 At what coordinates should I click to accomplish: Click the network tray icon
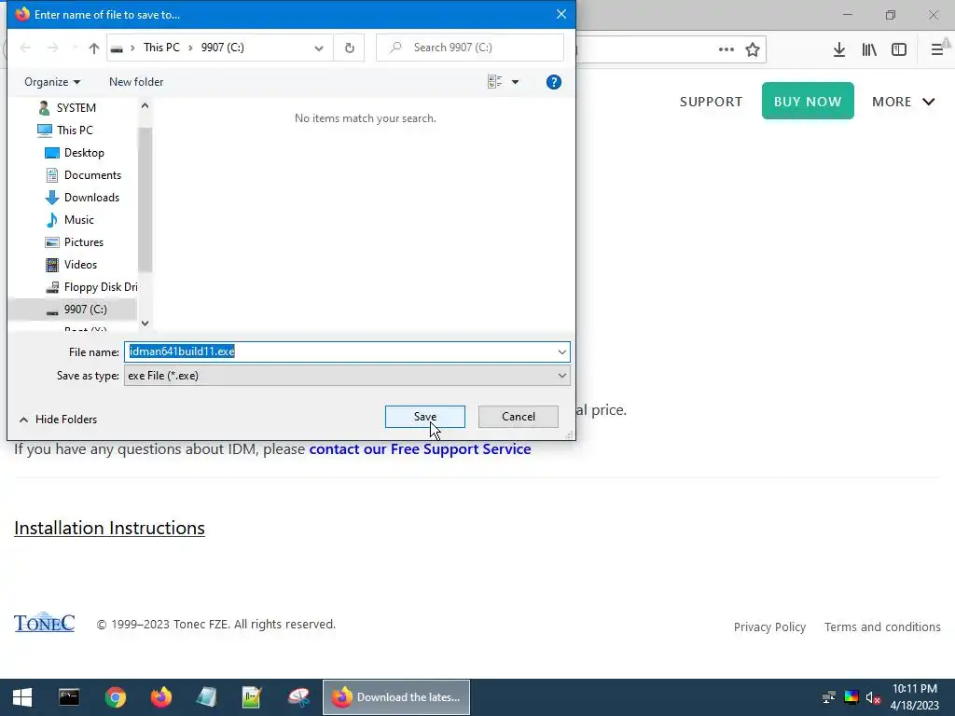coord(829,697)
